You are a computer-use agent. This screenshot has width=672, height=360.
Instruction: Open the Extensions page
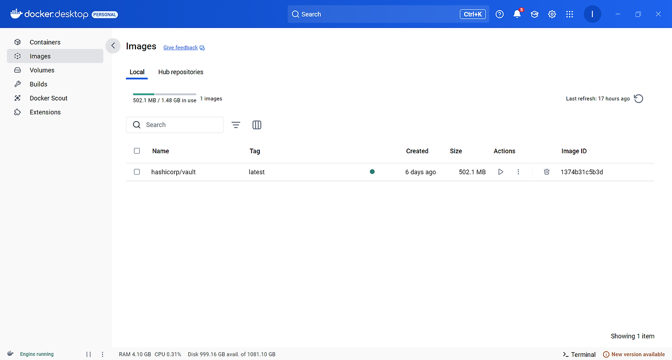tap(55, 112)
